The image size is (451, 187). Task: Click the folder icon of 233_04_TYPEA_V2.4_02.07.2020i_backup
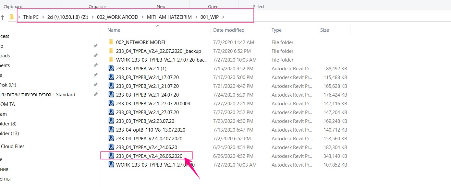pyautogui.click(x=111, y=51)
